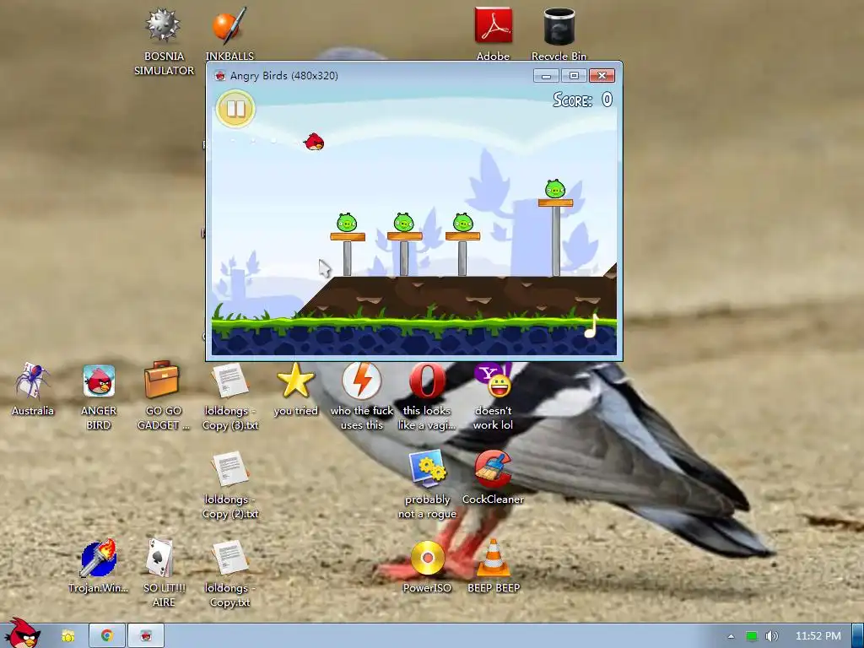Viewport: 864px width, 648px height.
Task: Open the Recycle Bin
Action: click(559, 34)
